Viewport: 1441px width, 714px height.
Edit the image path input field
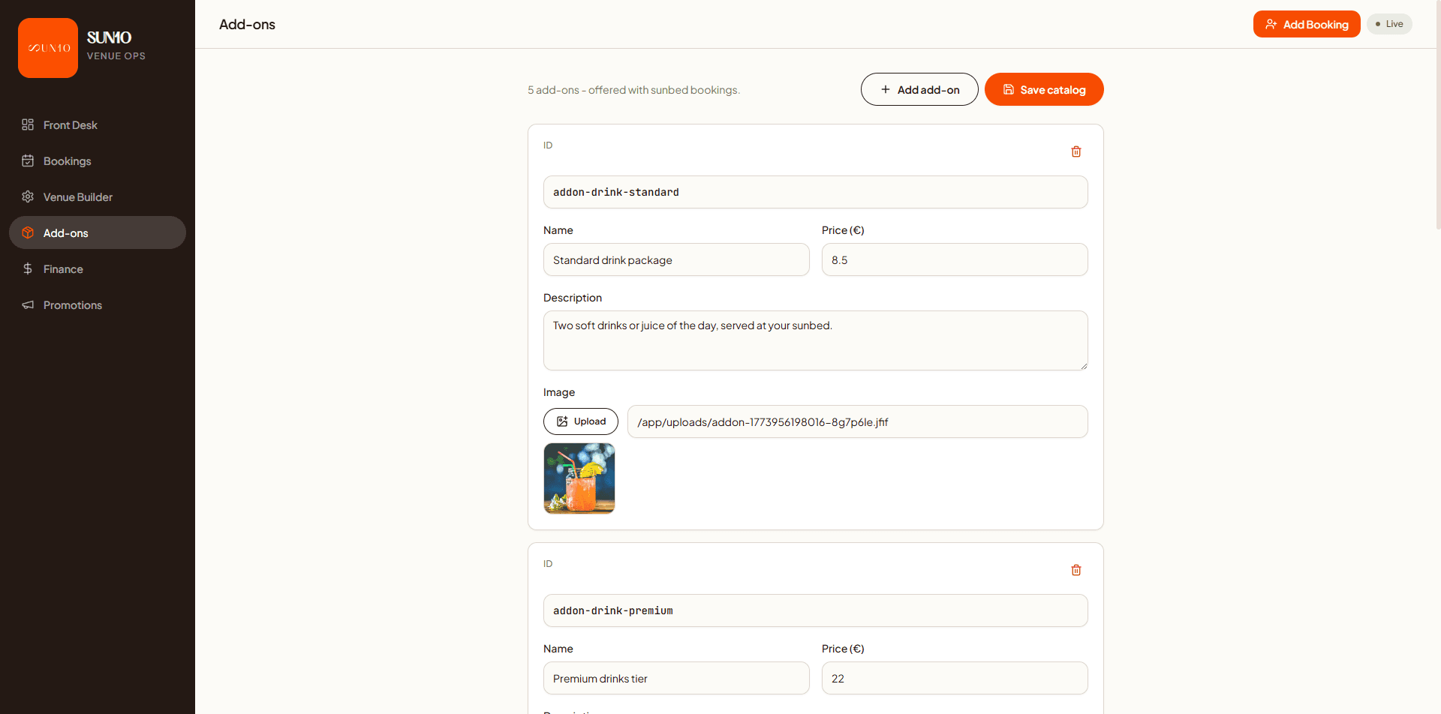(x=856, y=421)
